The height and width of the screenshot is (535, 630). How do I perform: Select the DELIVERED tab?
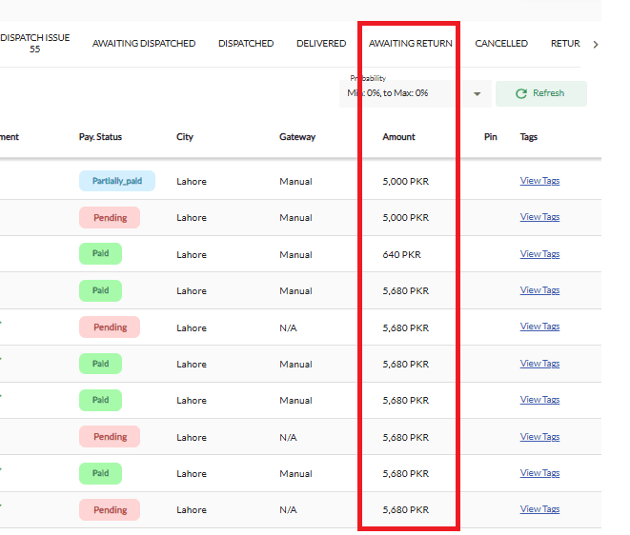tap(321, 44)
